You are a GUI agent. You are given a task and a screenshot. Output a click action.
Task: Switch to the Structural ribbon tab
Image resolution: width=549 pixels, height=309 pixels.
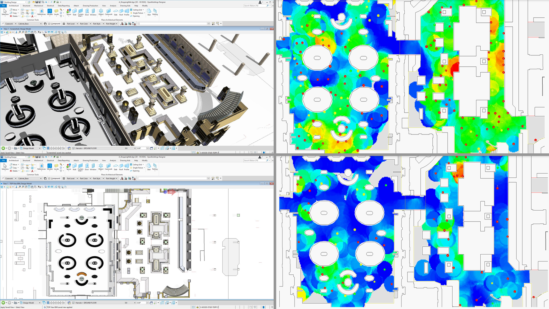pyautogui.click(x=26, y=5)
